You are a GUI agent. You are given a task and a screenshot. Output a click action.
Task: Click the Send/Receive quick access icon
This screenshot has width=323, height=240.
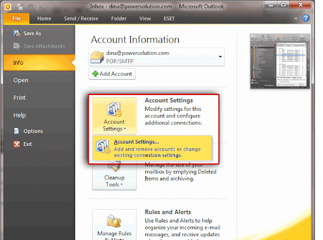point(20,7)
